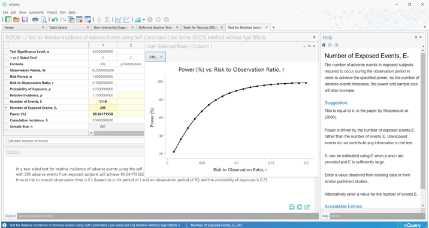Open the tab list dropdown arrow

[x=425, y=28]
